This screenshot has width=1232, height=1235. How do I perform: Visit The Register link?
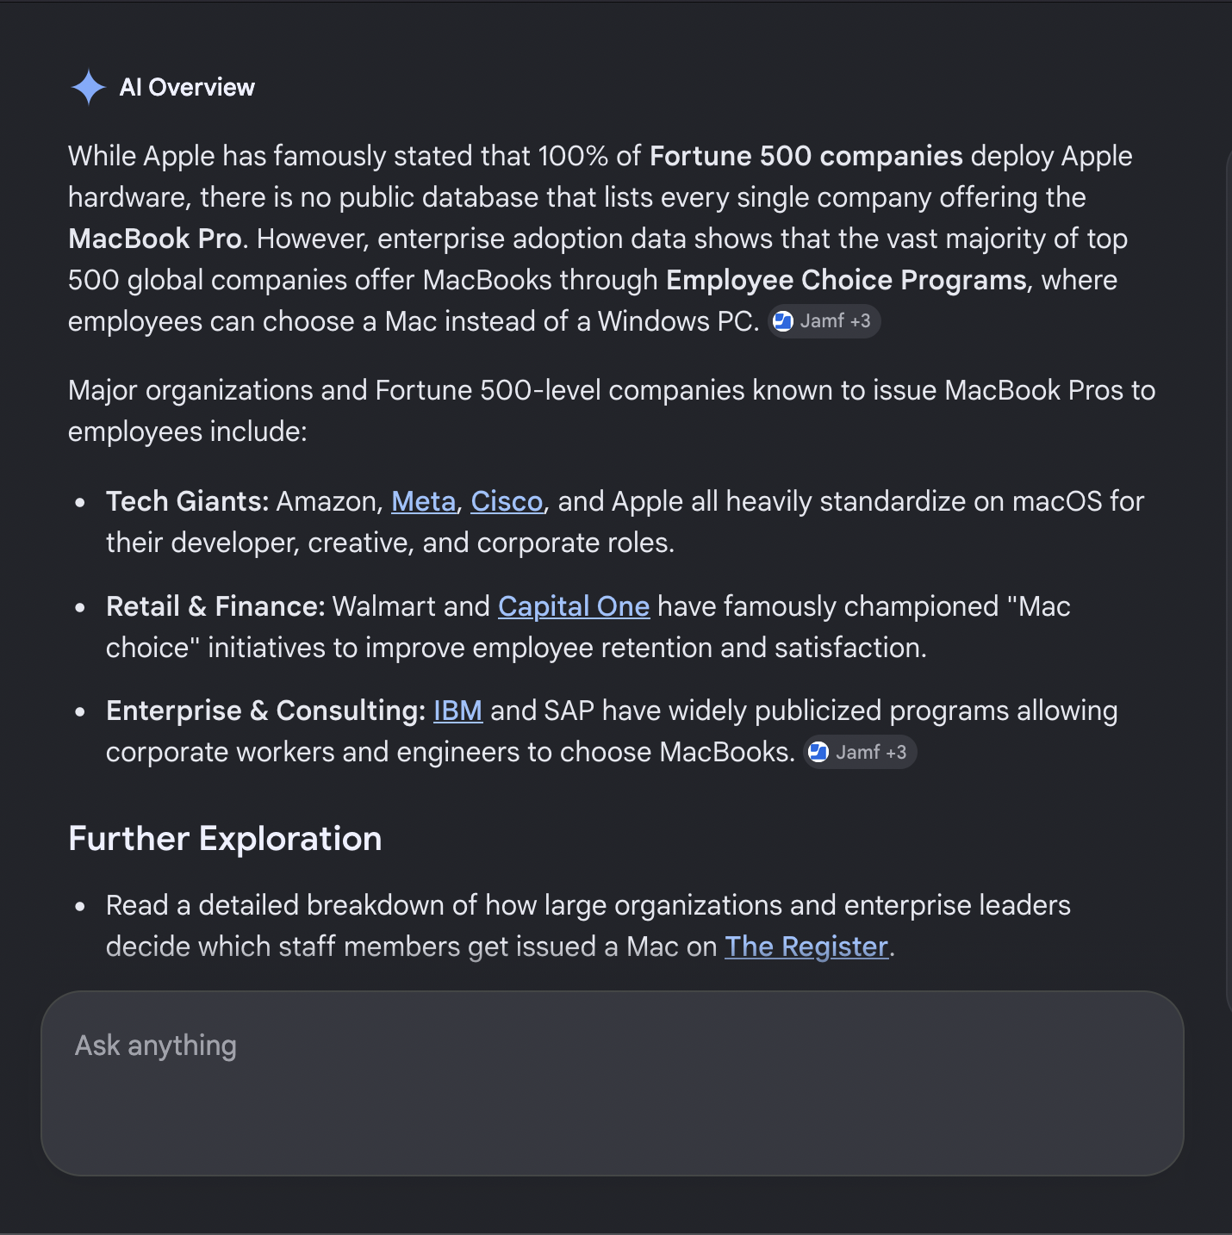(806, 946)
